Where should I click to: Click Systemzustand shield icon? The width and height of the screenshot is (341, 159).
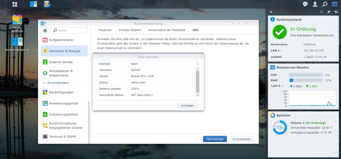pos(272,20)
